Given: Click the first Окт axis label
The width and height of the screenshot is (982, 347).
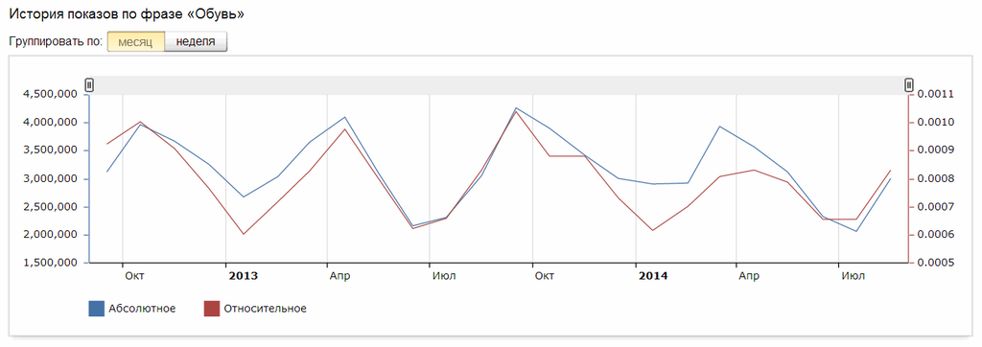Looking at the screenshot, I should (134, 276).
